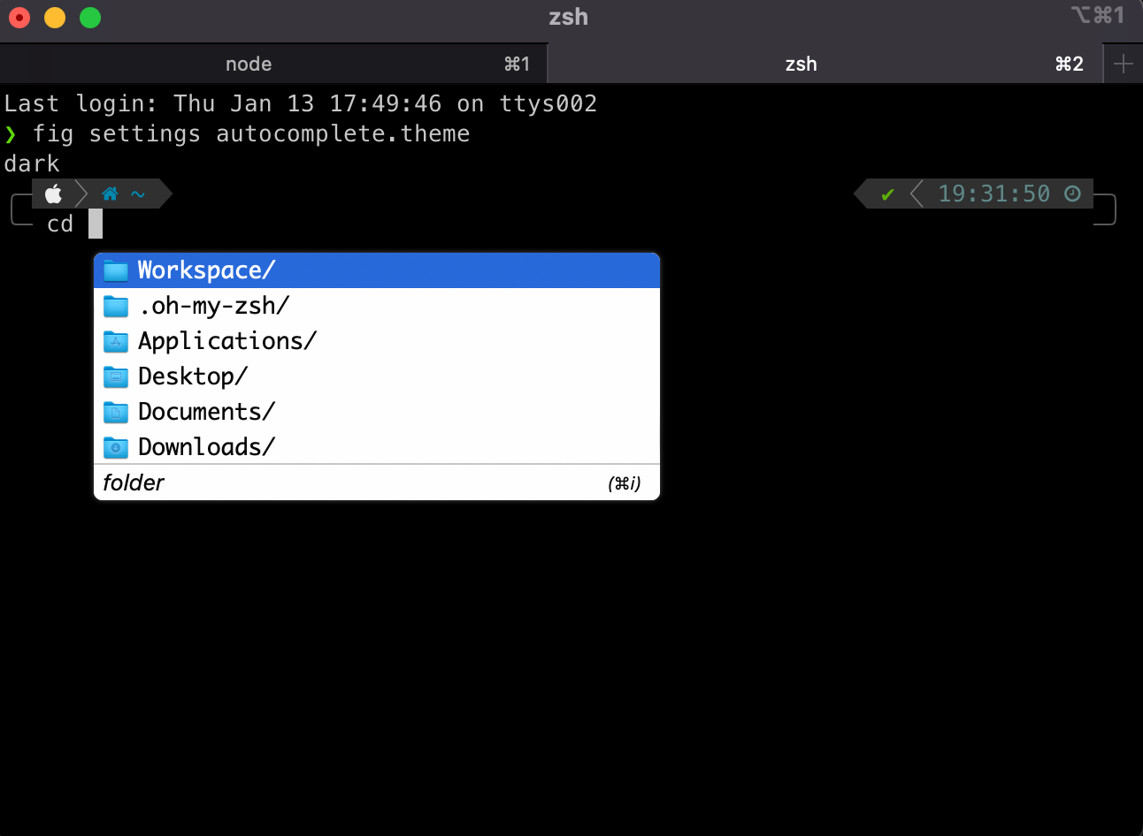Click the clock icon next to 19:31:50
This screenshot has height=836, width=1143.
[1071, 194]
